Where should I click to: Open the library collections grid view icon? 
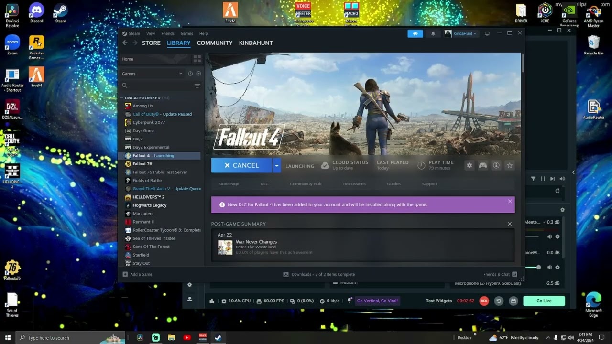point(197,59)
